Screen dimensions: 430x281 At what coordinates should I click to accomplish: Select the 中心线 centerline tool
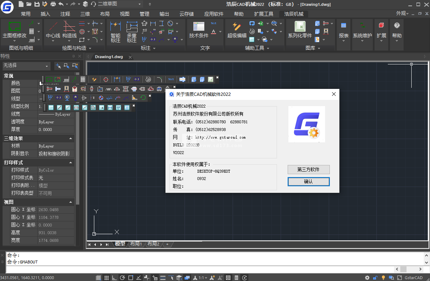pos(53,27)
